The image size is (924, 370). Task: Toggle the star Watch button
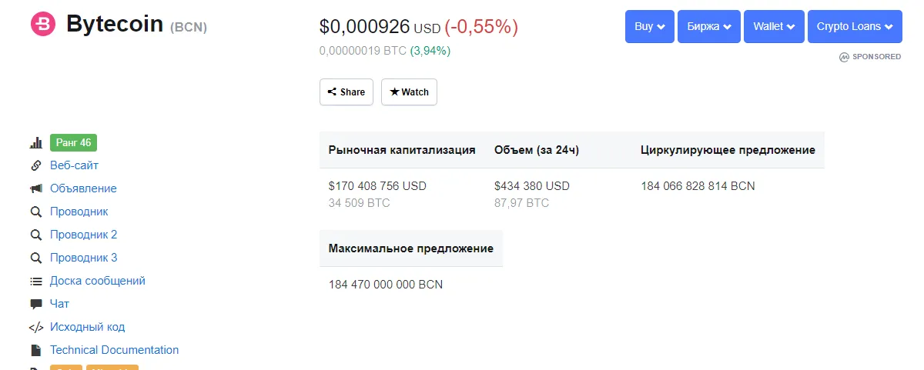point(409,92)
